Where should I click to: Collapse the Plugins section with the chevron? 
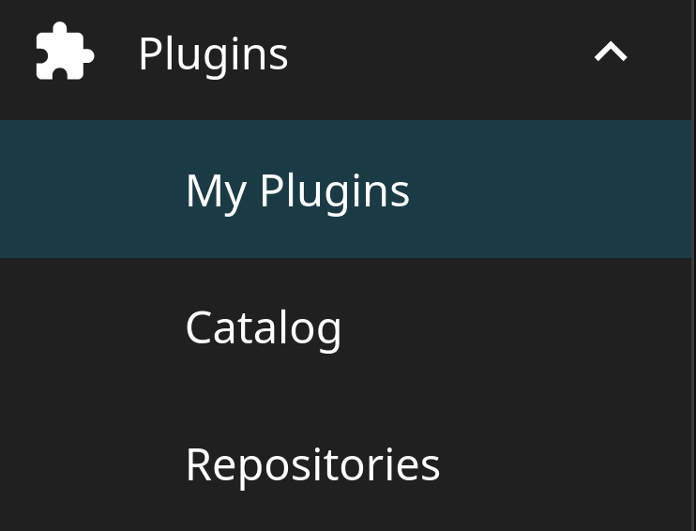(611, 53)
